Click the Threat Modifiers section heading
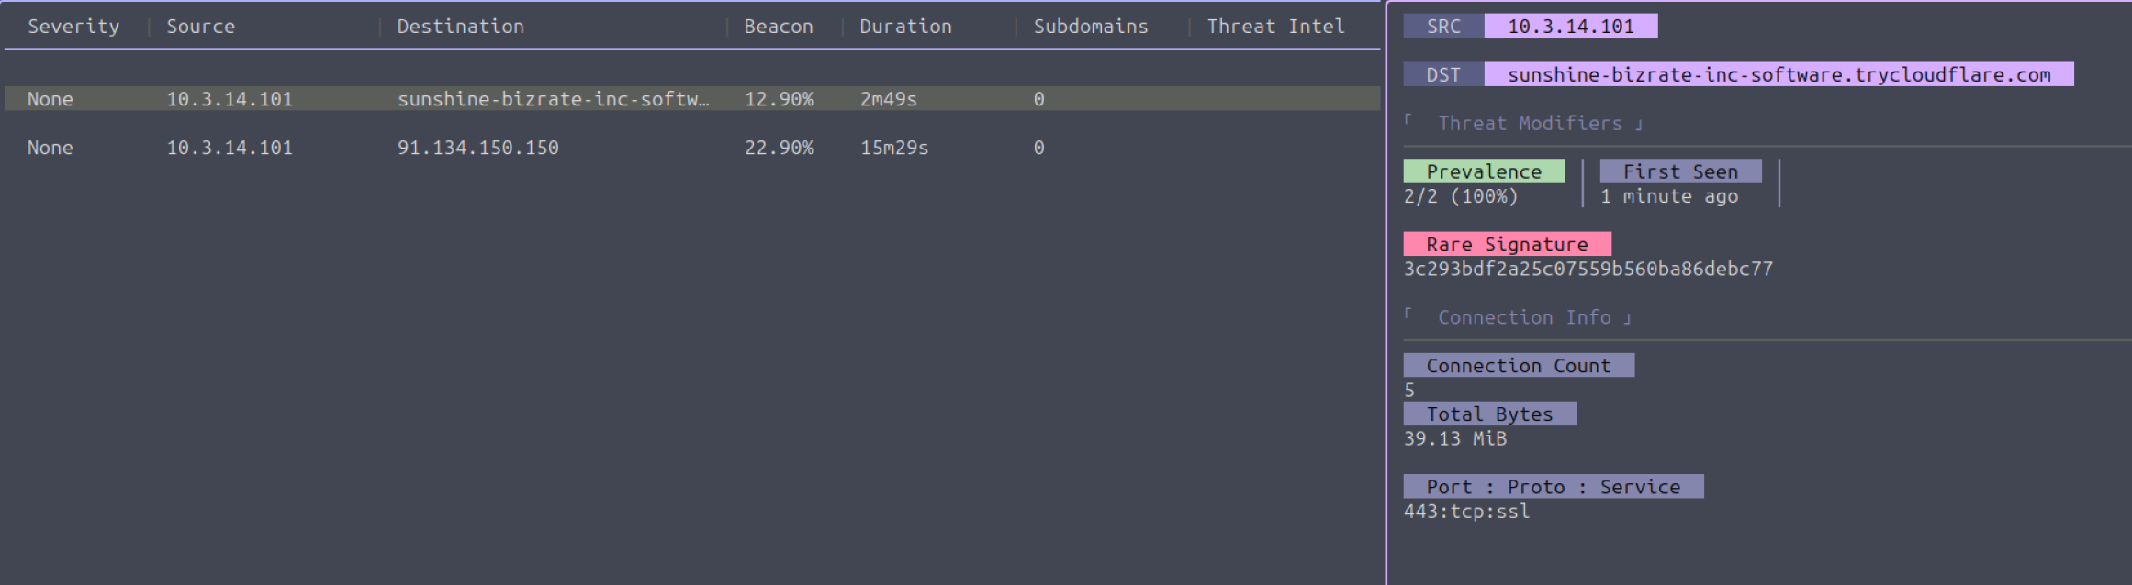The height and width of the screenshot is (585, 2132). (x=1530, y=124)
